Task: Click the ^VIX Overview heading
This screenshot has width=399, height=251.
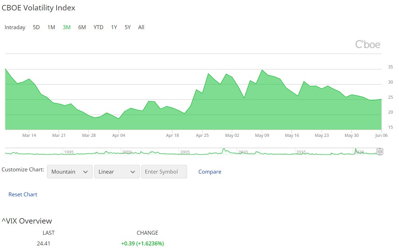Action: (27, 221)
